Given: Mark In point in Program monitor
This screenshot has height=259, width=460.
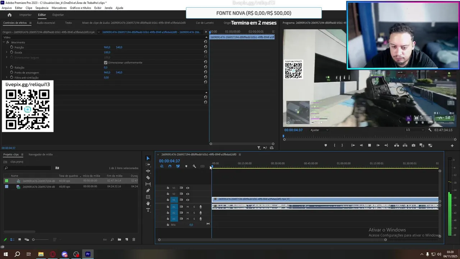Looking at the screenshot, I should tap(335, 145).
